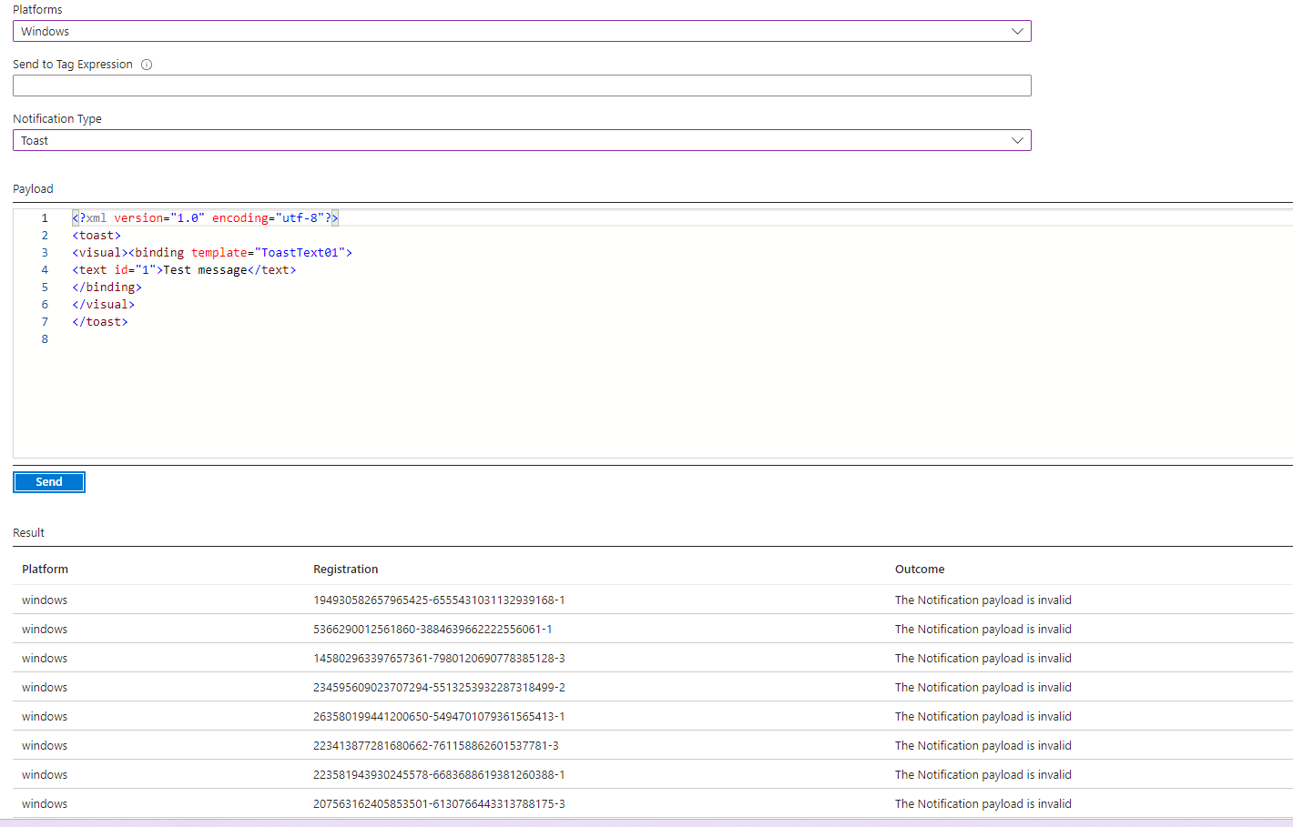Click the Platform column header

point(45,569)
